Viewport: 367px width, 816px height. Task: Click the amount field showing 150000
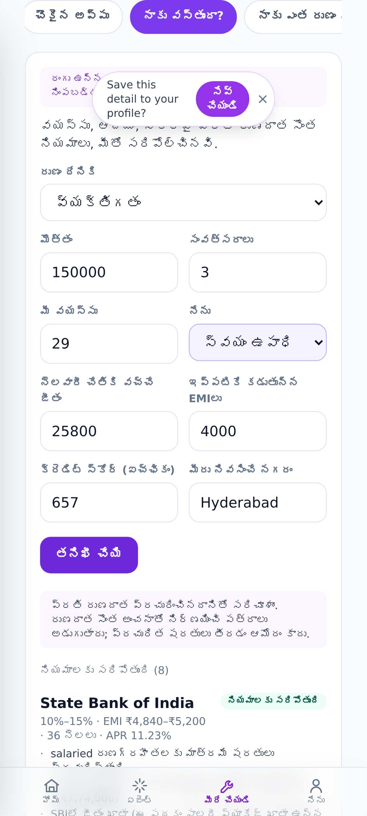click(109, 272)
